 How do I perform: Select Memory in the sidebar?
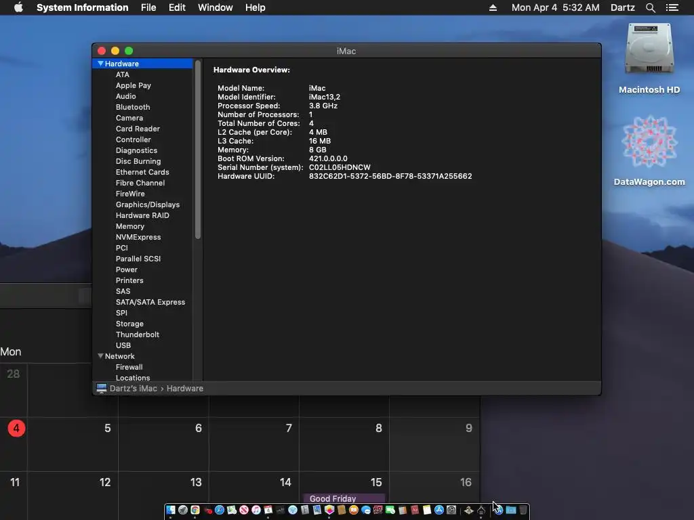pos(129,226)
